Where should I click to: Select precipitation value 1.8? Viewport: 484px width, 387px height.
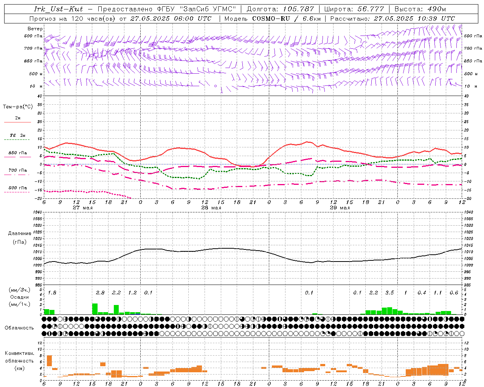(52, 293)
